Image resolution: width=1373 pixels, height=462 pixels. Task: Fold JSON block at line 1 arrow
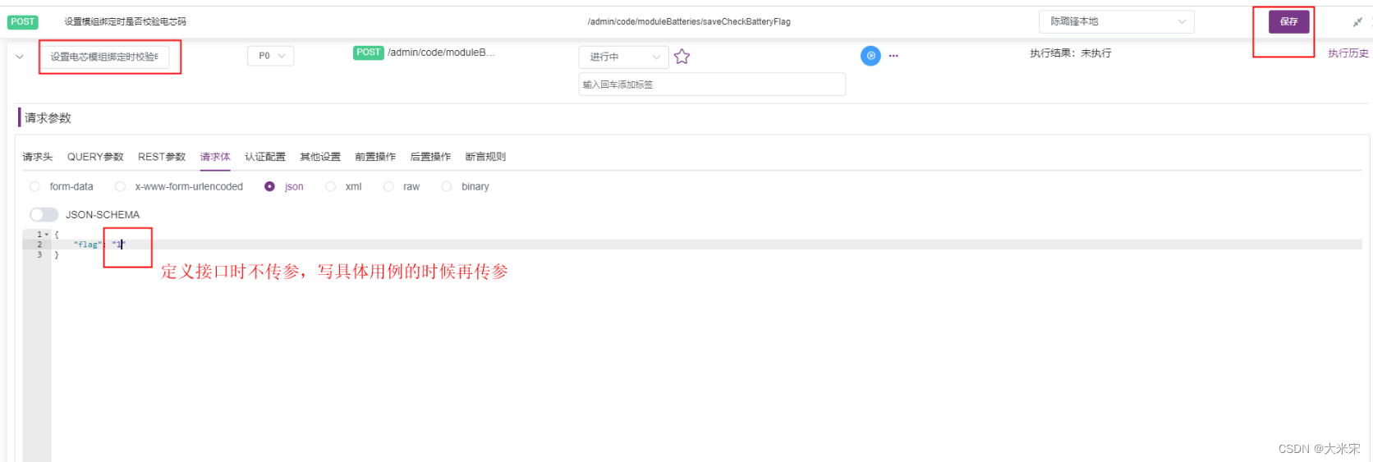click(x=47, y=235)
